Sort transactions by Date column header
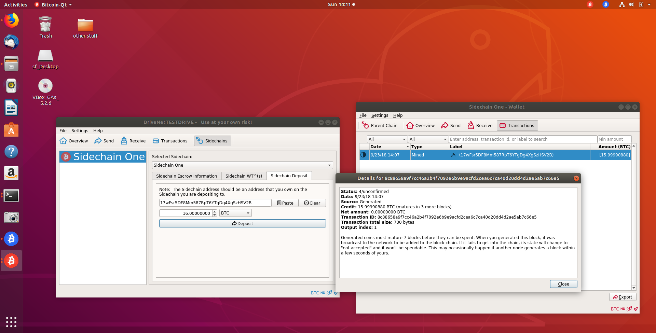Viewport: 656px width, 333px height. click(x=389, y=147)
